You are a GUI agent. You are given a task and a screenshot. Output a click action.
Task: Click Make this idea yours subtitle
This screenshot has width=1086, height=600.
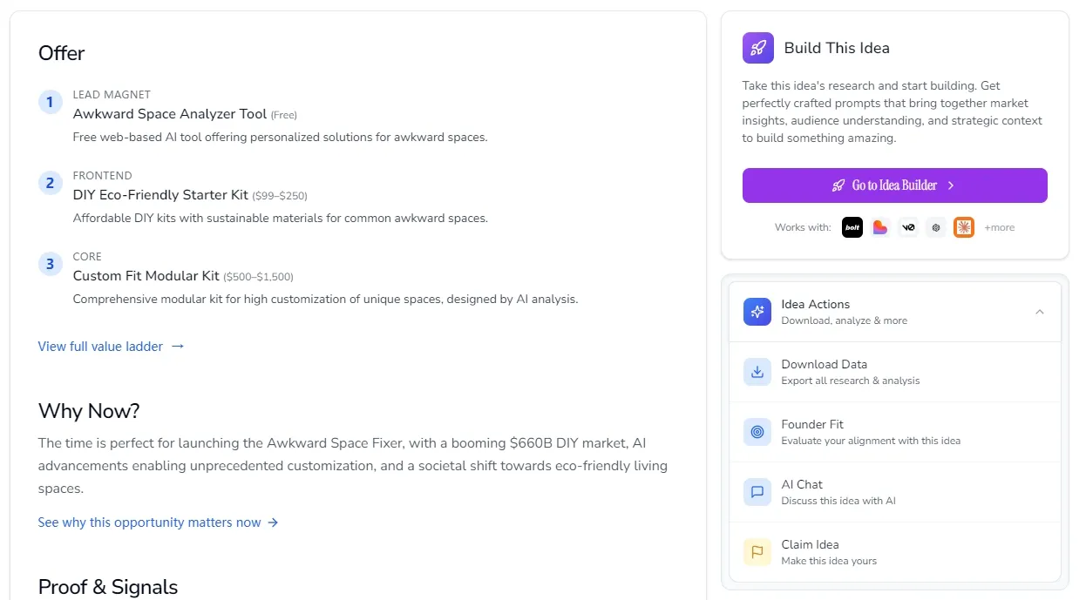[x=829, y=561]
